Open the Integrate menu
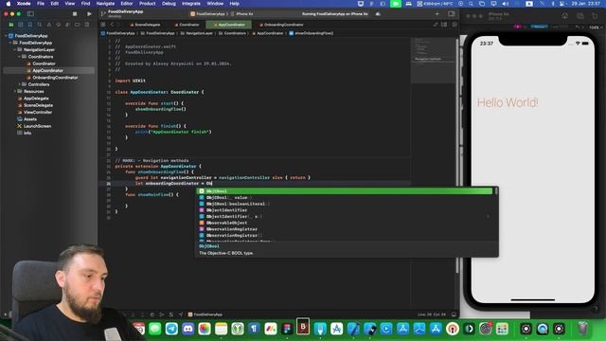The height and width of the screenshot is (341, 606). [191, 4]
